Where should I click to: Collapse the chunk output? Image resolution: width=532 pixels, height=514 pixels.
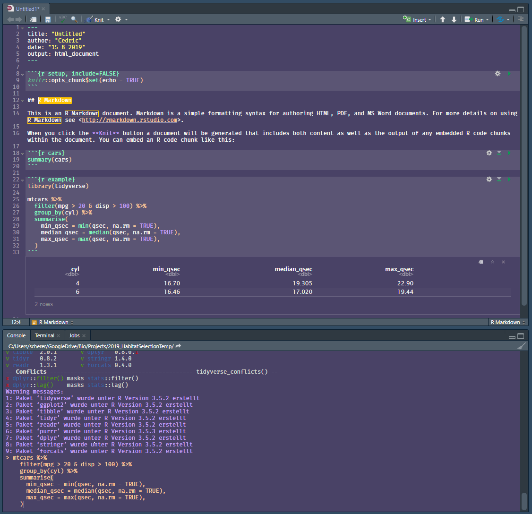coord(492,262)
